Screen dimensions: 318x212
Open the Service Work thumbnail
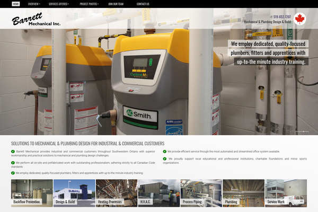click(285, 192)
